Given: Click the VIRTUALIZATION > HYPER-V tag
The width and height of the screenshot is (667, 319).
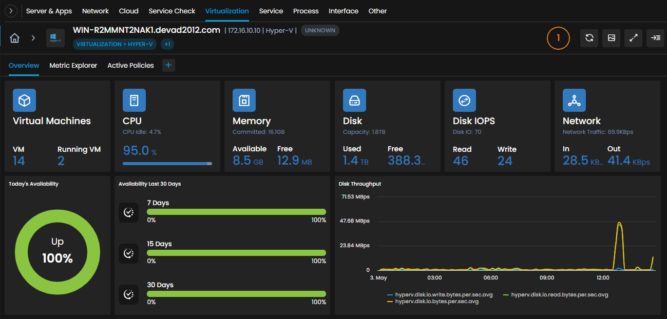Looking at the screenshot, I should pyautogui.click(x=115, y=44).
